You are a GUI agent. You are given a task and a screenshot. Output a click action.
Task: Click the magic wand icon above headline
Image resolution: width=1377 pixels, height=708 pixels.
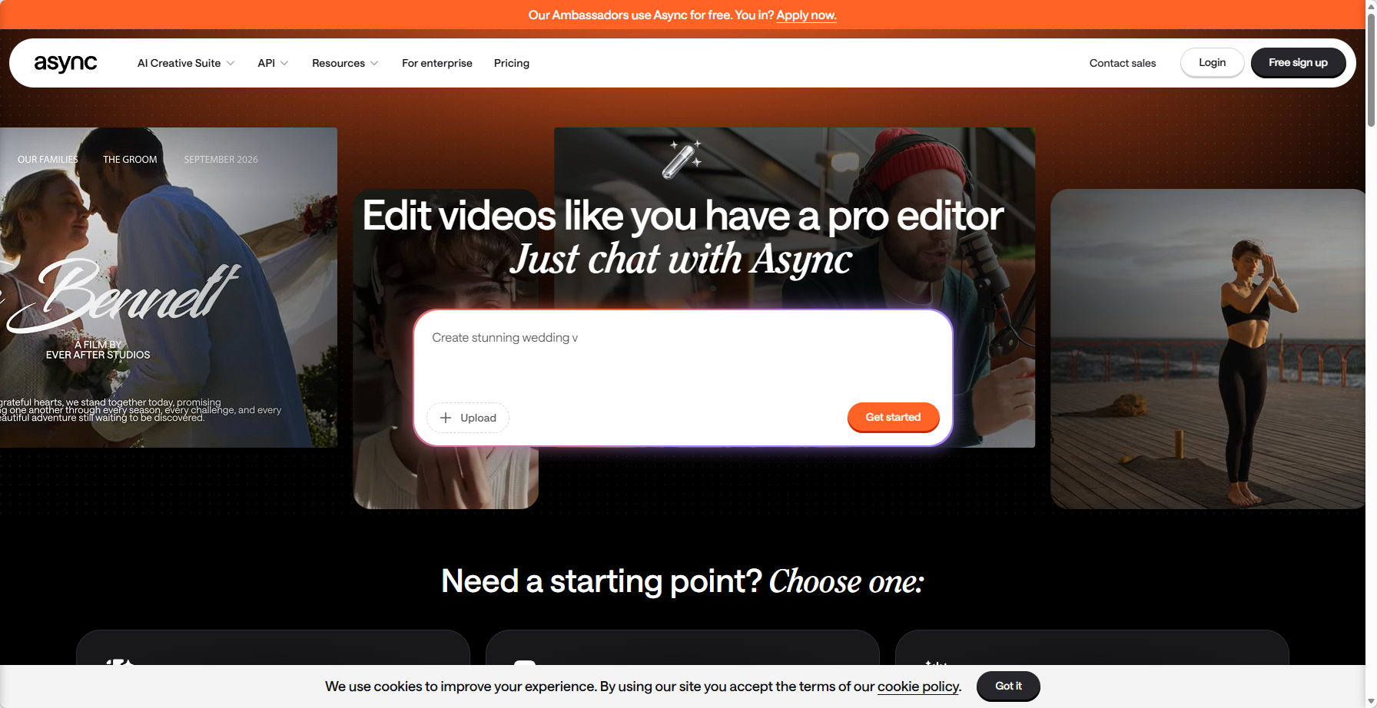(x=682, y=159)
